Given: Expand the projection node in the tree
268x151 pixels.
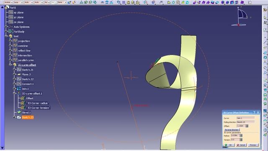Looking at the screenshot, I should point(10,41).
